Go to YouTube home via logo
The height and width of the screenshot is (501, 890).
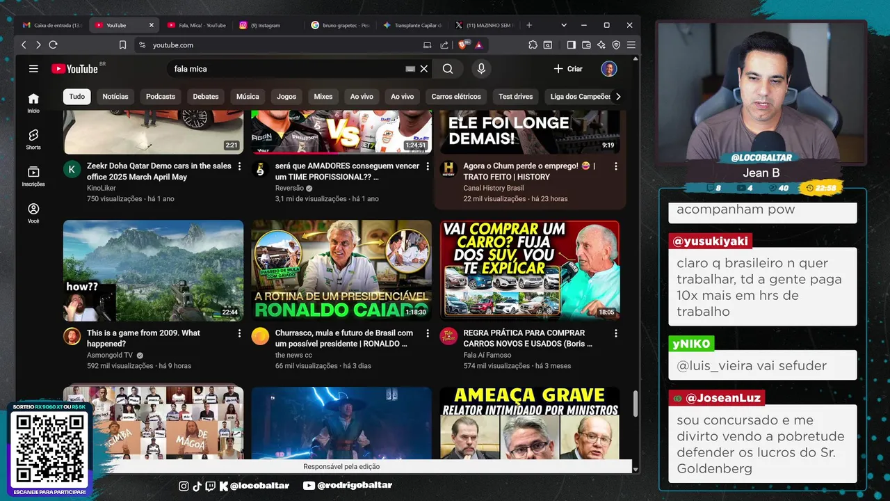click(x=74, y=69)
